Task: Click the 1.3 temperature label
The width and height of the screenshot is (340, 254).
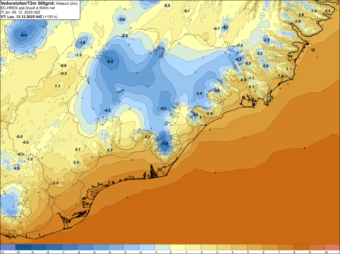Action: pyautogui.click(x=57, y=86)
